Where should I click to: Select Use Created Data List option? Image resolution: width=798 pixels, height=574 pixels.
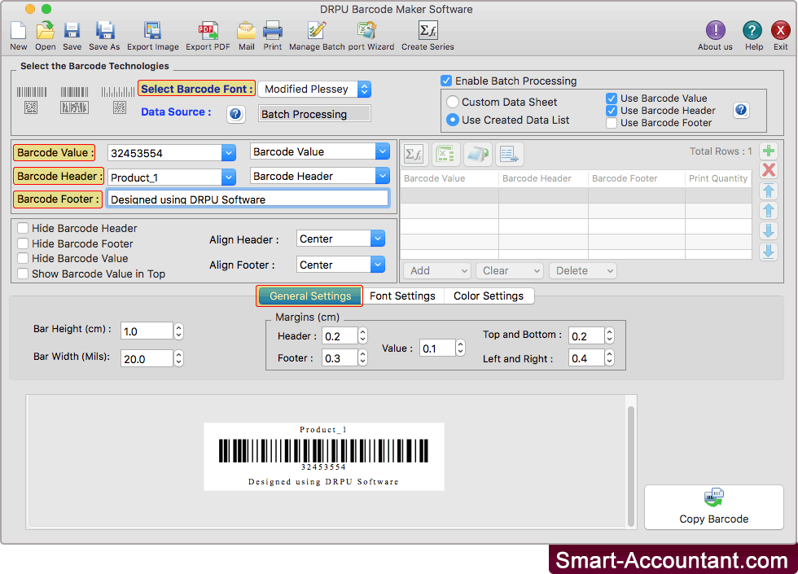[453, 120]
